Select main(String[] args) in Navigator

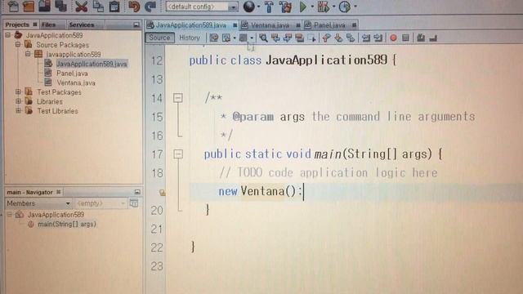(67, 224)
